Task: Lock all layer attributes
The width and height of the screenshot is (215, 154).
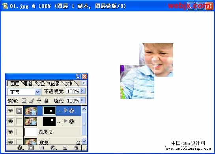Action: pyautogui.click(x=46, y=101)
